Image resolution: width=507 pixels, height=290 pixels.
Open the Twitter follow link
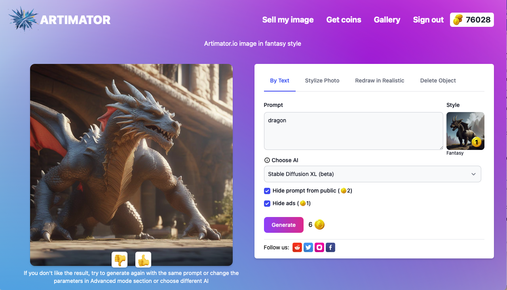point(308,247)
